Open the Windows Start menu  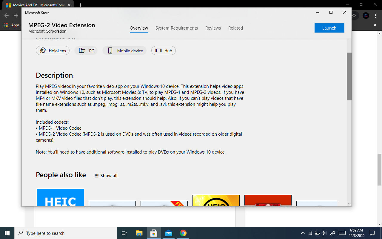pyautogui.click(x=7, y=233)
